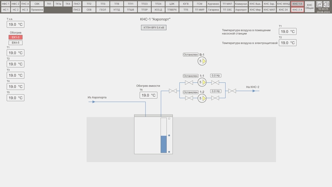Click the pump 1-1 frequency field

point(216,76)
